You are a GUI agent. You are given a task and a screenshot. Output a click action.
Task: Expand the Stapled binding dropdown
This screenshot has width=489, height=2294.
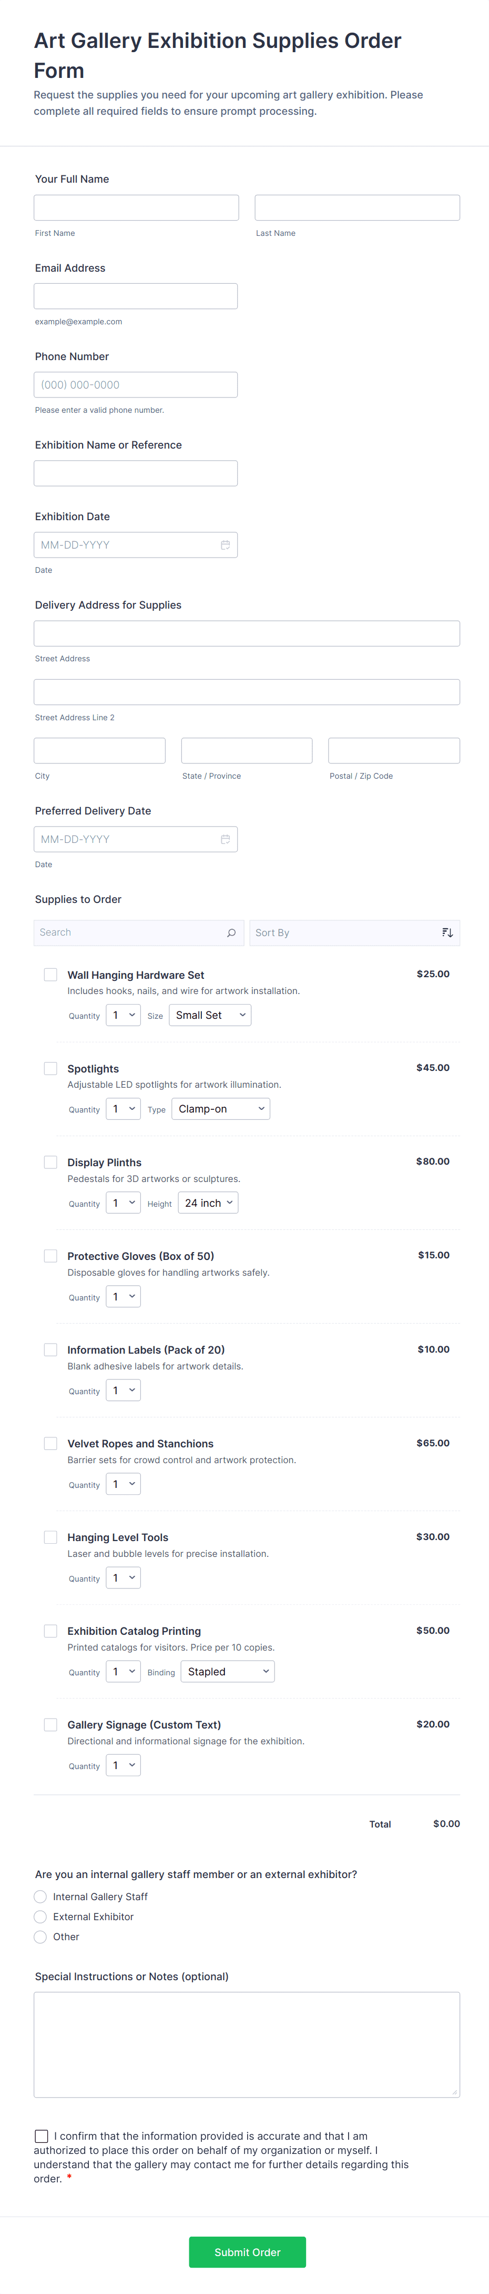tap(228, 1672)
